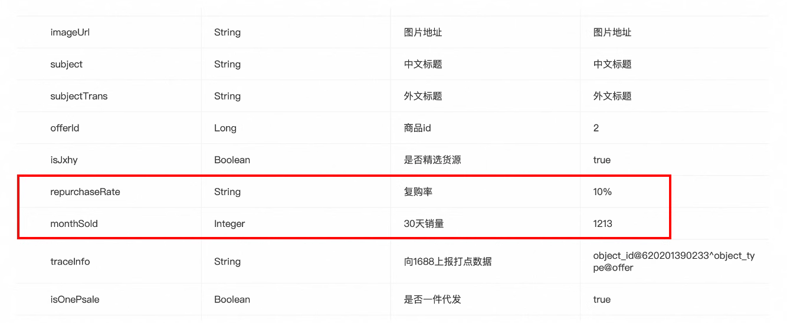Click the isJxhy field name

coord(64,160)
